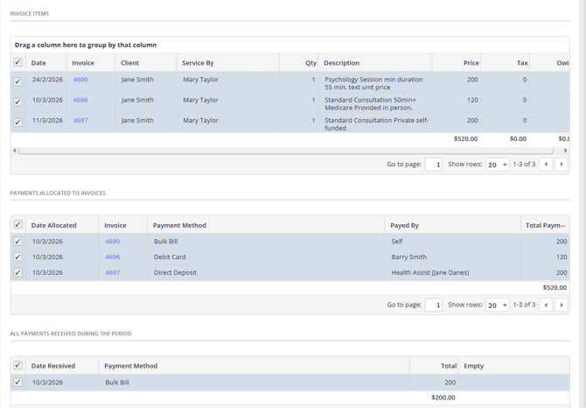Click previous page arrow in Payments Allocated pager

[x=547, y=305]
